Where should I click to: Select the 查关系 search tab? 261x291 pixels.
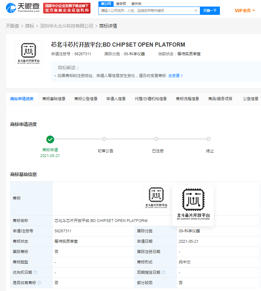coord(136,3)
